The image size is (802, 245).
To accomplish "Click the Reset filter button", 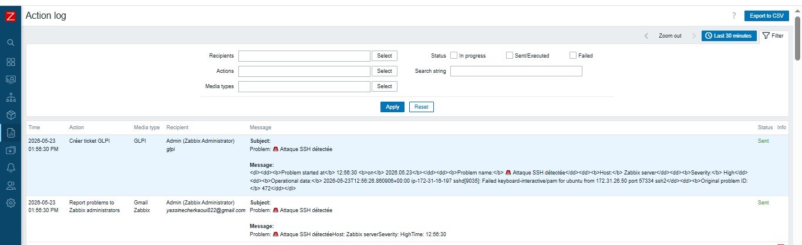I will click(x=422, y=107).
